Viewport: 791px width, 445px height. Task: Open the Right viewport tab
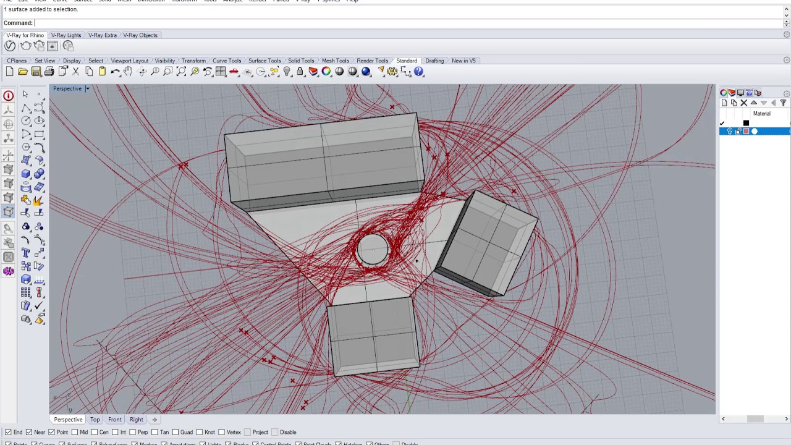coord(137,420)
